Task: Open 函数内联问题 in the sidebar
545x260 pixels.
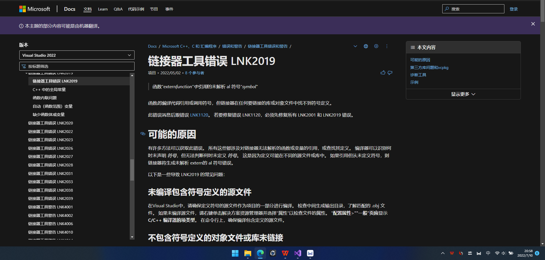Action: (45, 98)
